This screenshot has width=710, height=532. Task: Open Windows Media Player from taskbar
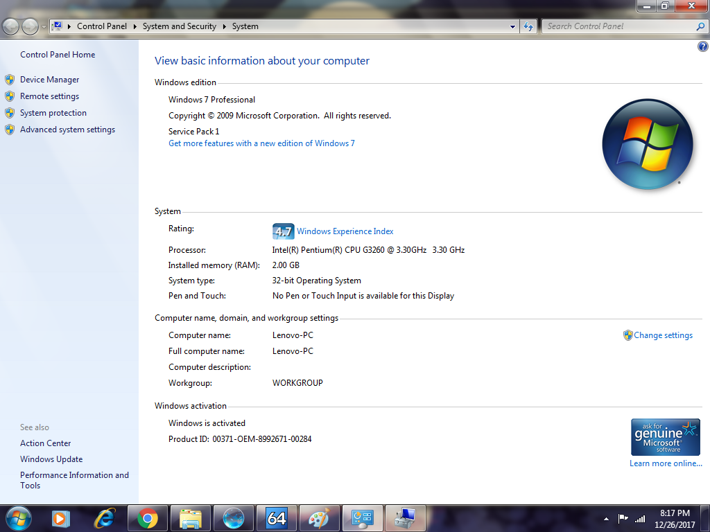[61, 518]
